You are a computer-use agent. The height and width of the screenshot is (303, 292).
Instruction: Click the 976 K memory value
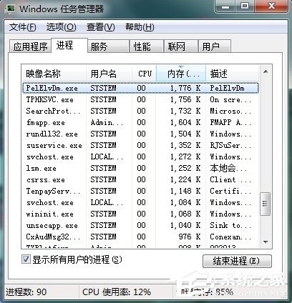(x=190, y=237)
